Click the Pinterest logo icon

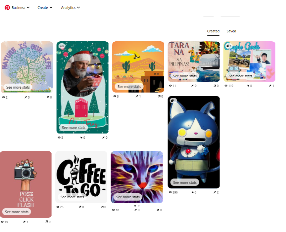pyautogui.click(x=7, y=8)
